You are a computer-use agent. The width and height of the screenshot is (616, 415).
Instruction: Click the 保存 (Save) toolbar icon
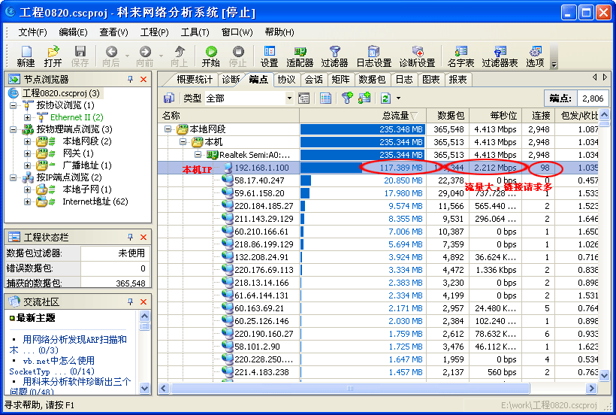point(80,56)
